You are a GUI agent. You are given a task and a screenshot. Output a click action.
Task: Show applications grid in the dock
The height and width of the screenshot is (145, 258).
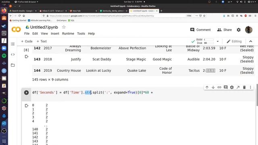pyautogui.click(x=4, y=141)
